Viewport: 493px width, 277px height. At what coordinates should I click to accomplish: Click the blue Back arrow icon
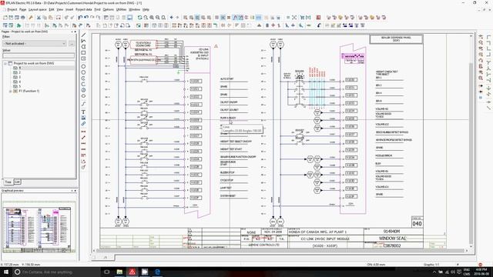[x=172, y=18]
